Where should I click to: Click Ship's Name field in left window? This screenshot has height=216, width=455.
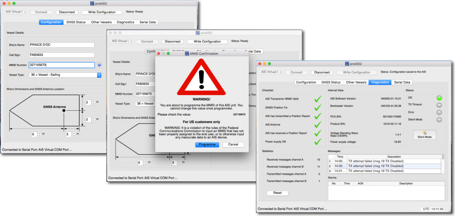coord(62,45)
